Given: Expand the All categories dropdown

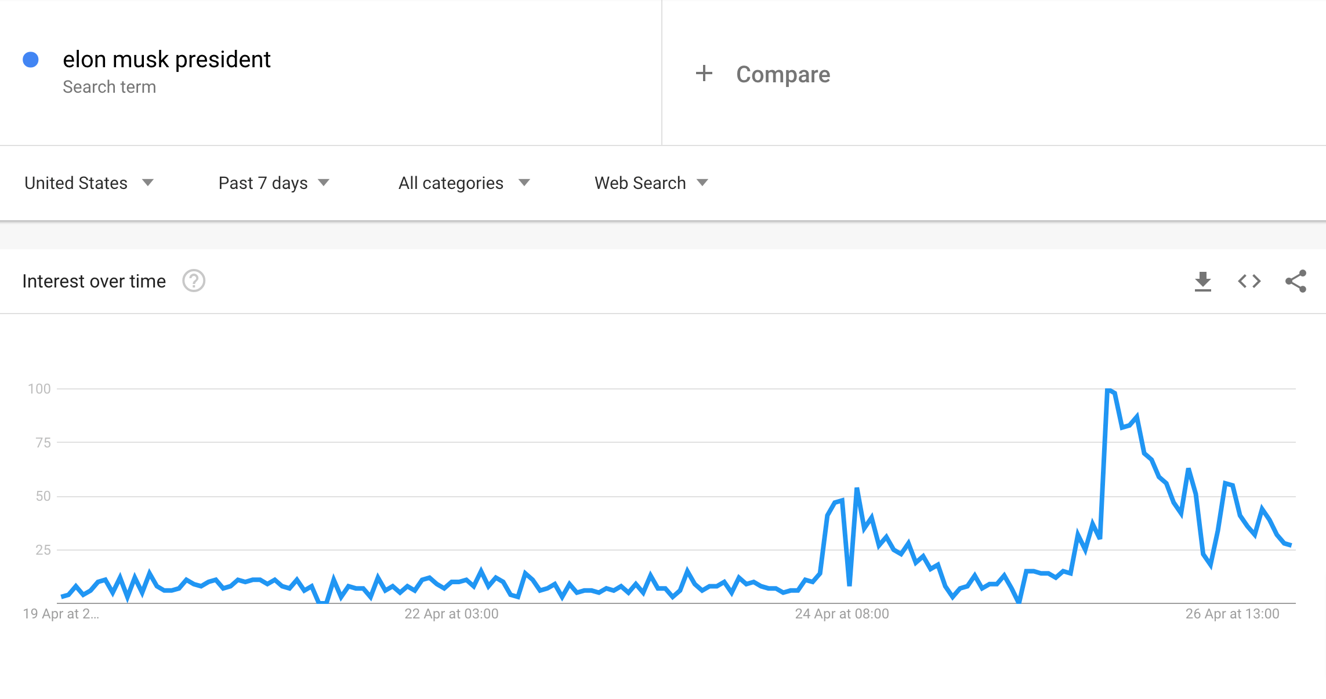Looking at the screenshot, I should point(464,183).
